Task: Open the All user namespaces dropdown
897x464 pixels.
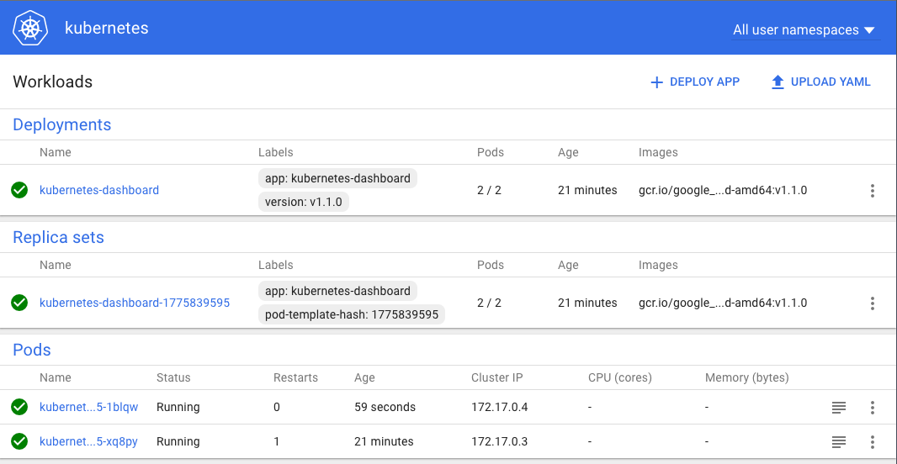Action: (804, 29)
